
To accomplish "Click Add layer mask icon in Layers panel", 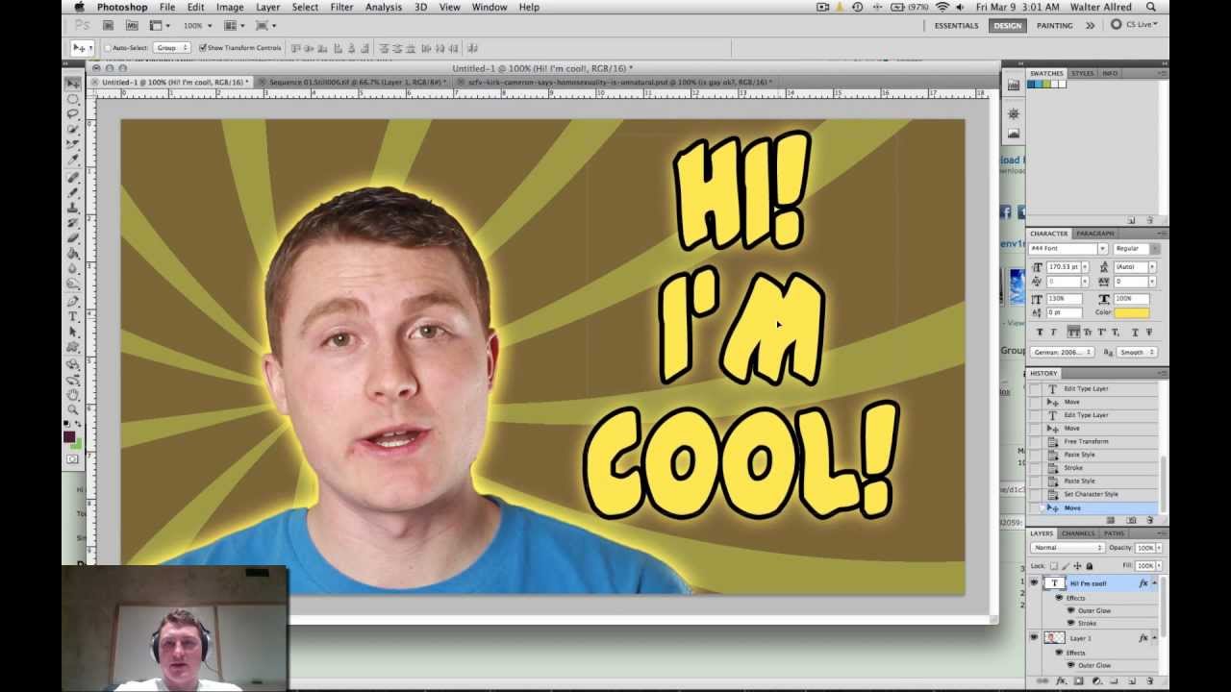I will coord(1078,680).
